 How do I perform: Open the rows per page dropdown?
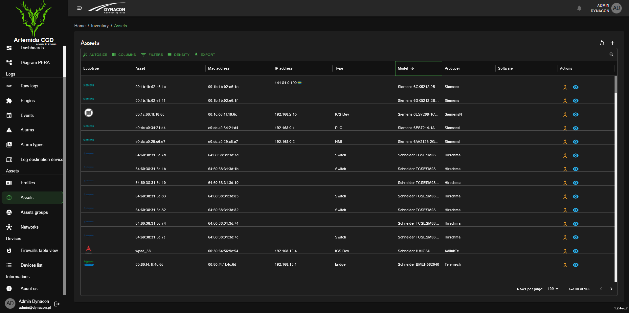553,289
